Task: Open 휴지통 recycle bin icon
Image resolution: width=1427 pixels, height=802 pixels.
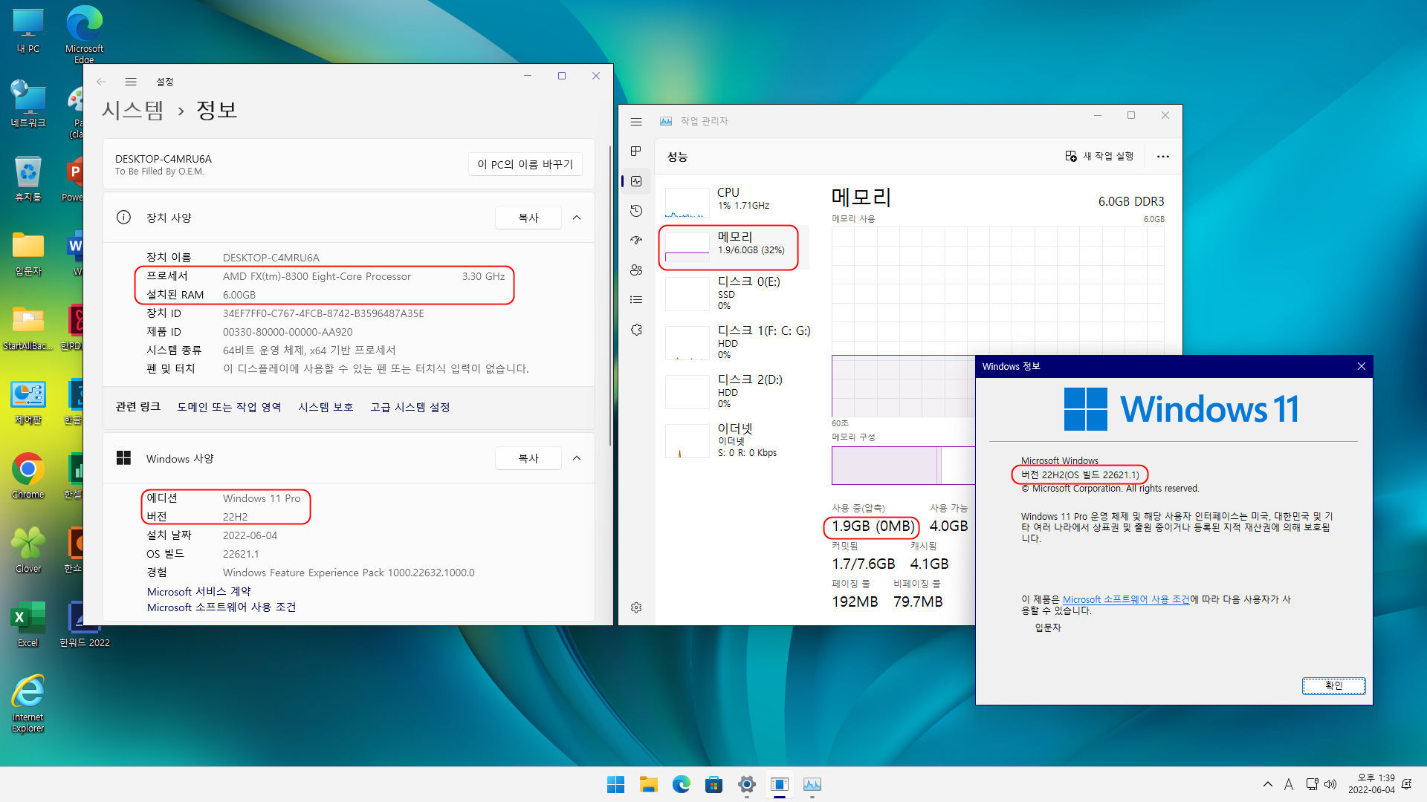Action: pyautogui.click(x=28, y=179)
